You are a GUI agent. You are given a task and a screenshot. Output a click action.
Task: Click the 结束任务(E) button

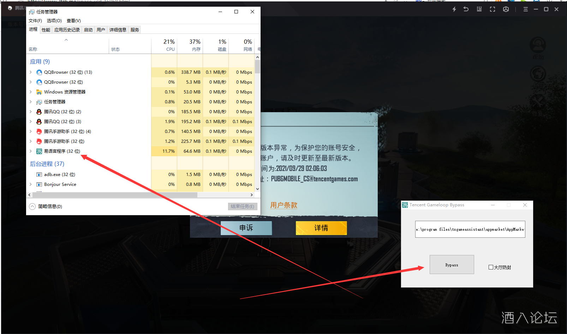tap(243, 206)
